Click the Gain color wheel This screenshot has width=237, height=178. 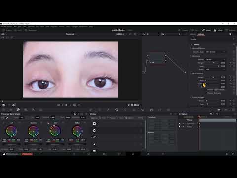pos(55,131)
